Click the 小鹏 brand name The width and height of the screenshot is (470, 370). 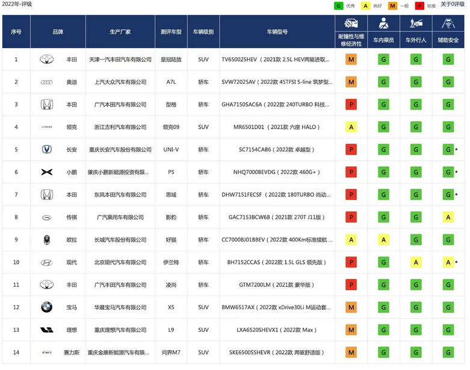point(72,172)
